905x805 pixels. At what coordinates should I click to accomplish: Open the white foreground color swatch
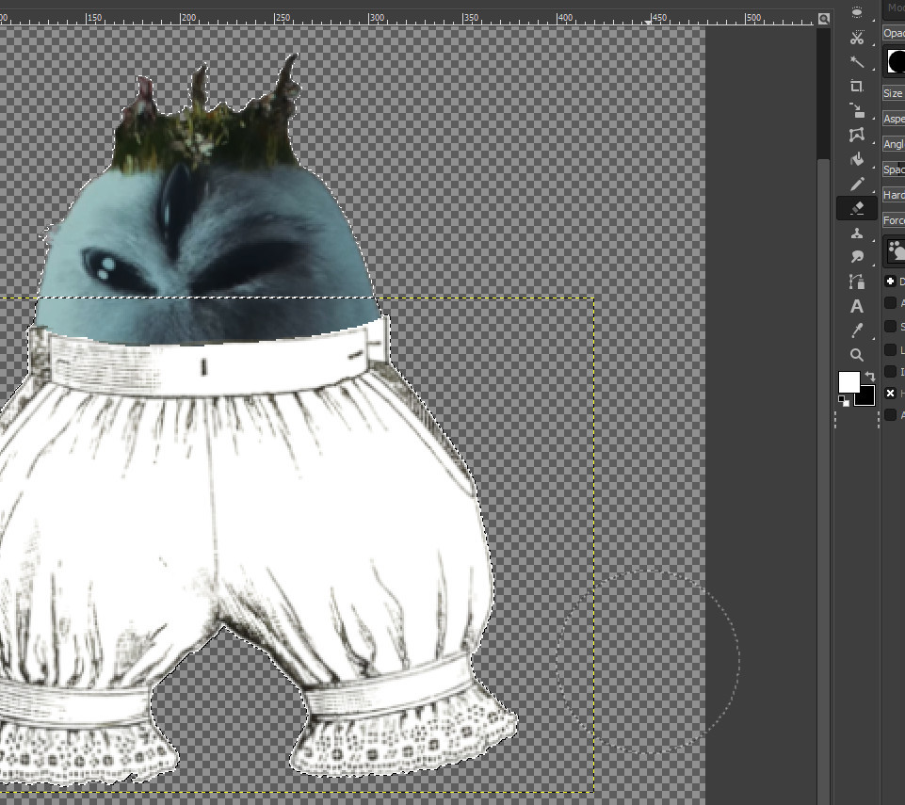(x=848, y=382)
